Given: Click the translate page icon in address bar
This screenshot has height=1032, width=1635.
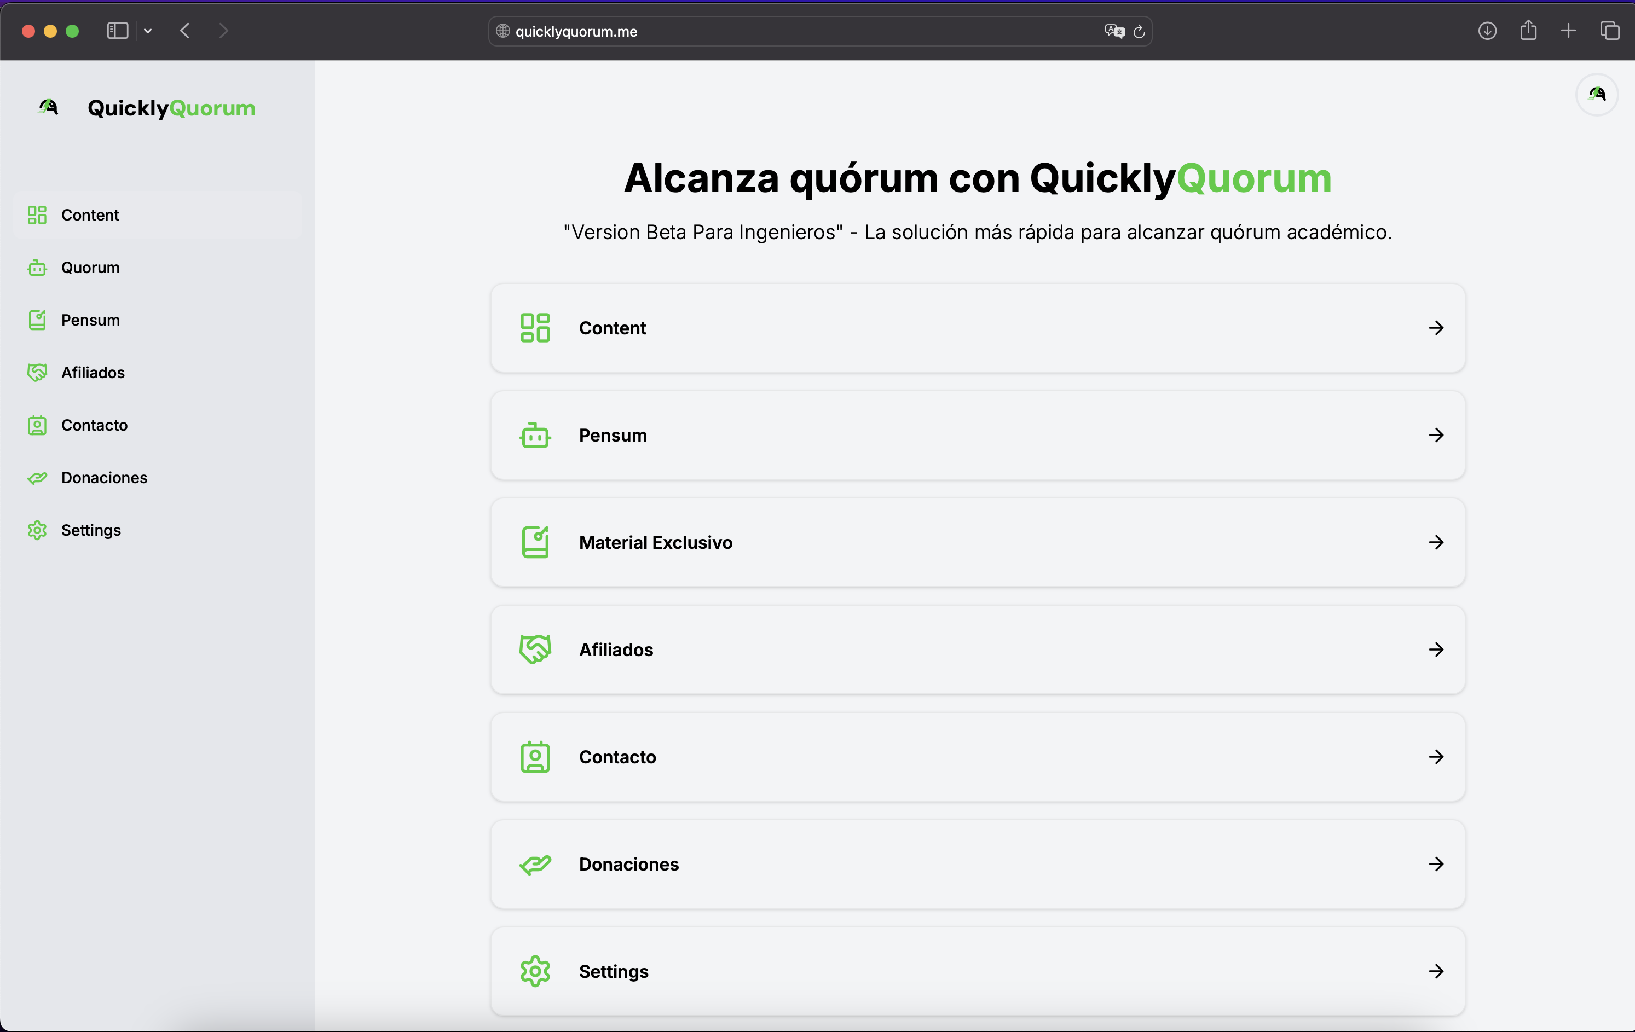Looking at the screenshot, I should coord(1113,31).
